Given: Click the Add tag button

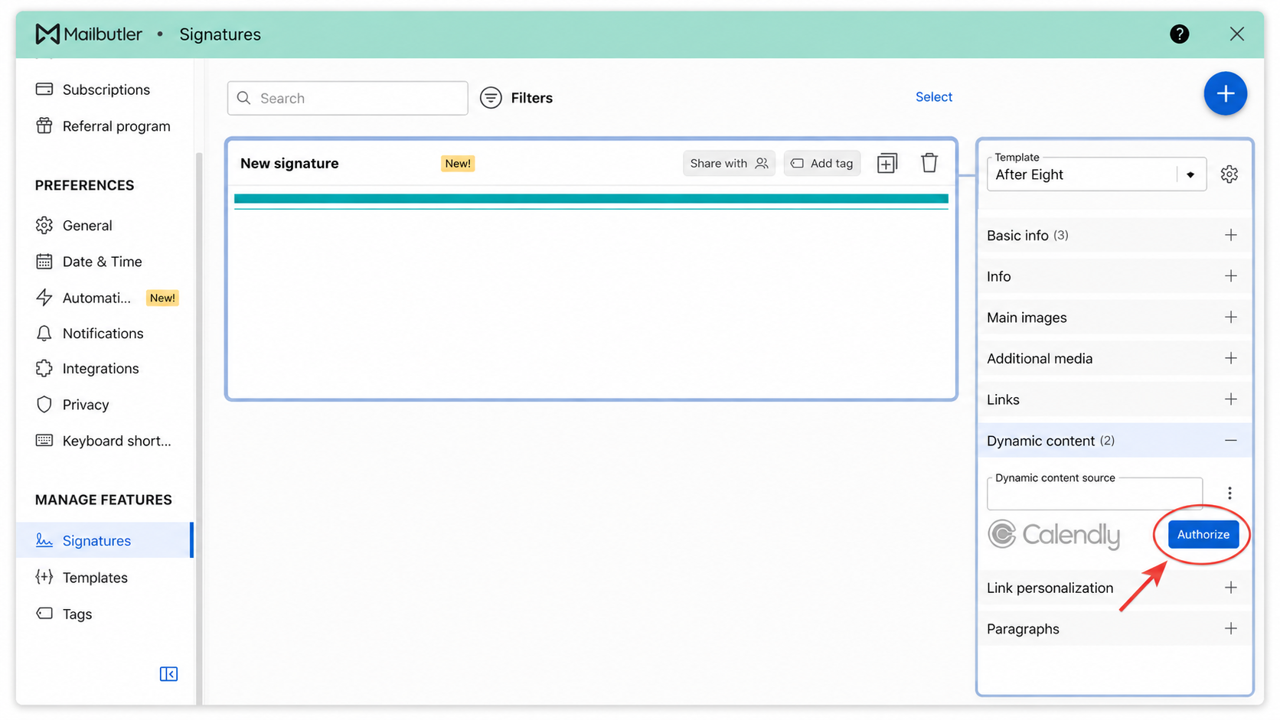Looking at the screenshot, I should [821, 163].
